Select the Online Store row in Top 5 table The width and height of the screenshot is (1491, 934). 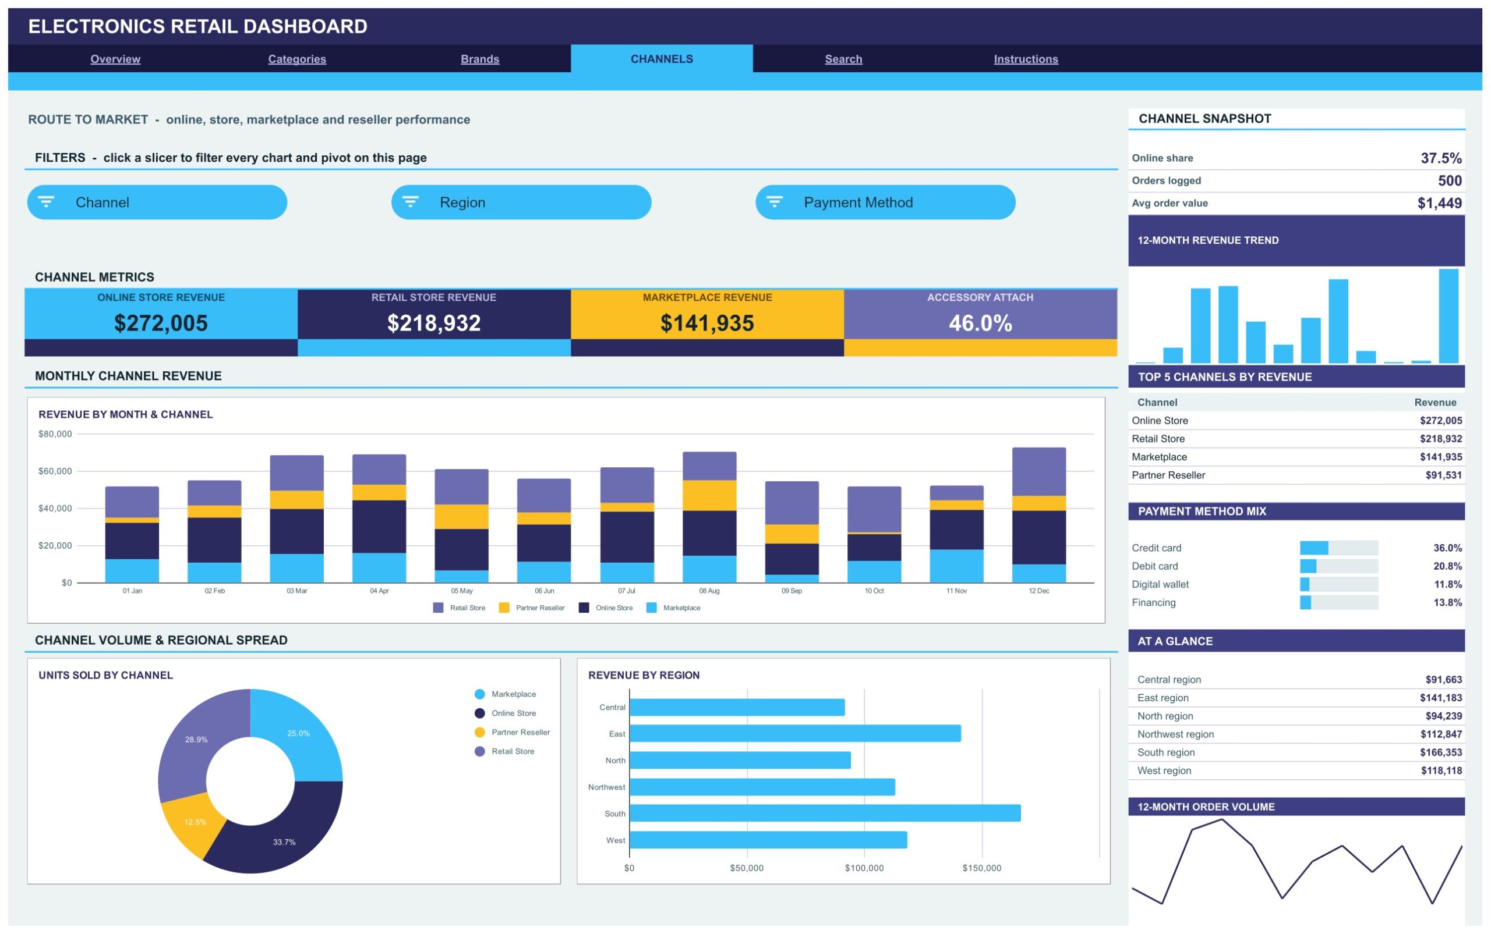1296,421
